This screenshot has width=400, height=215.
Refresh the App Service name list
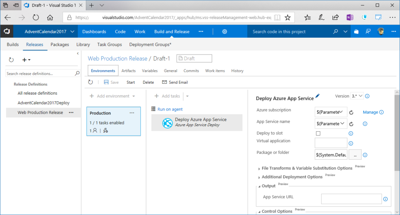(351, 124)
